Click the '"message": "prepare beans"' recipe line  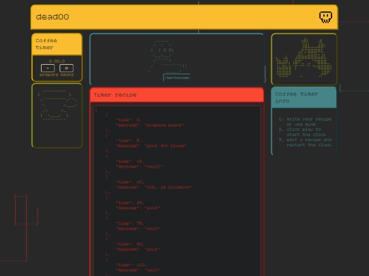(x=150, y=125)
